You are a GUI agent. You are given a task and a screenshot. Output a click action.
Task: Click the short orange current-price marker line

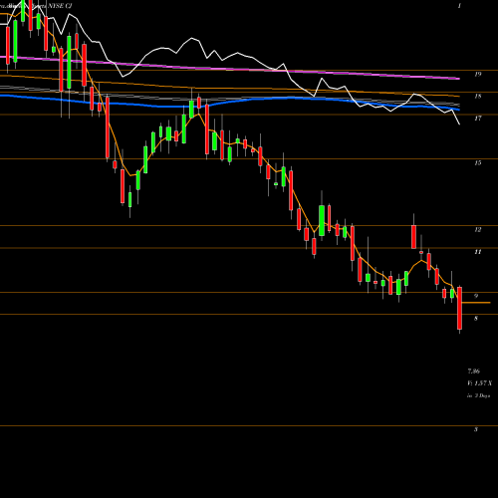pyautogui.click(x=476, y=303)
